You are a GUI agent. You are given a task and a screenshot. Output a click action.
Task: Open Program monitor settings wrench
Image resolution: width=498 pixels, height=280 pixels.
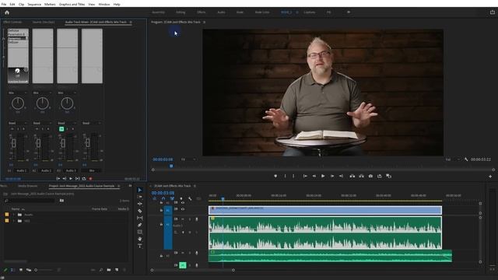[x=466, y=159]
